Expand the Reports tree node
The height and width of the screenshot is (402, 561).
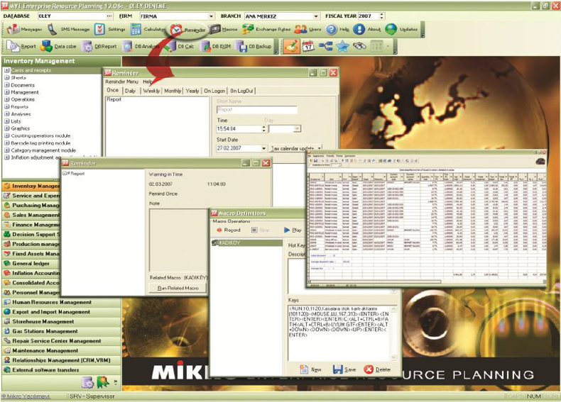pyautogui.click(x=6, y=106)
